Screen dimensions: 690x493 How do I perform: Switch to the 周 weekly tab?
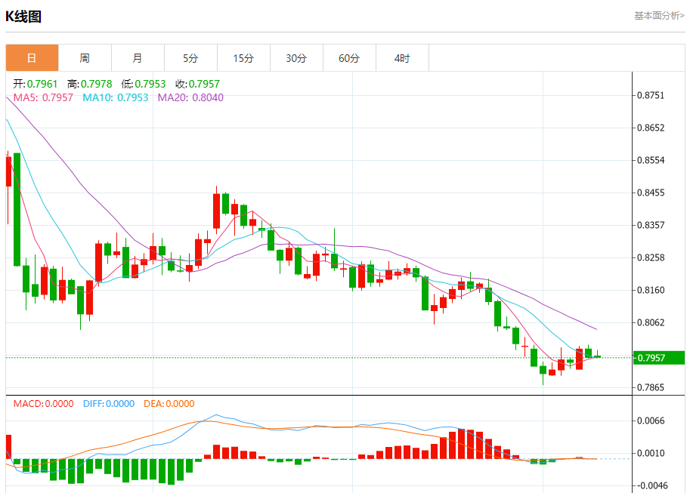(x=85, y=57)
